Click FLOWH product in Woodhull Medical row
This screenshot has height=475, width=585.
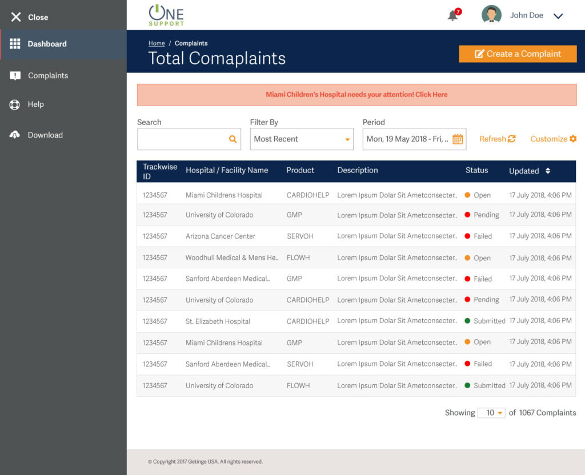tap(298, 257)
